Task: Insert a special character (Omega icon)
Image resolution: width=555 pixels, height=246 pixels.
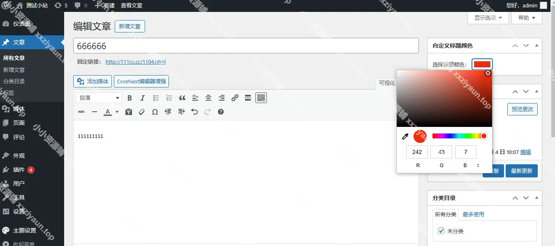Action: tap(155, 112)
